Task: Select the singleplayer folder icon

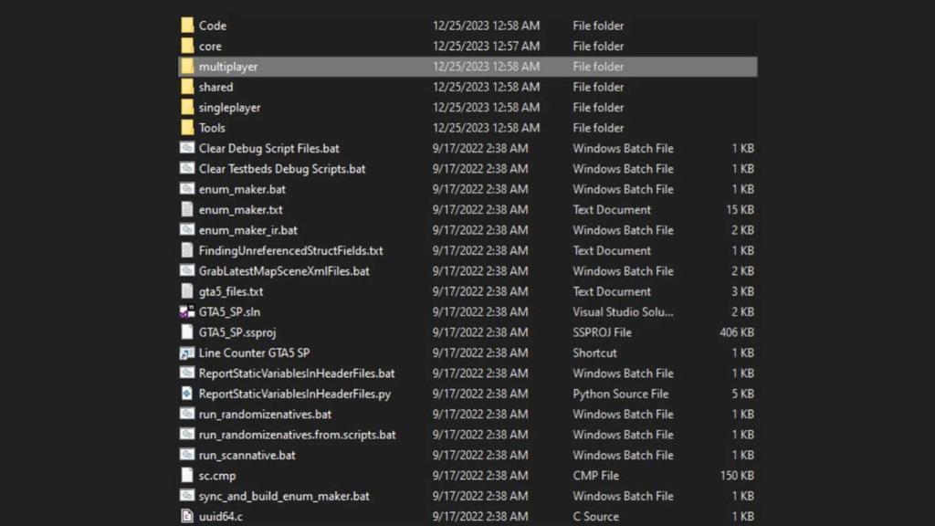Action: [187, 107]
